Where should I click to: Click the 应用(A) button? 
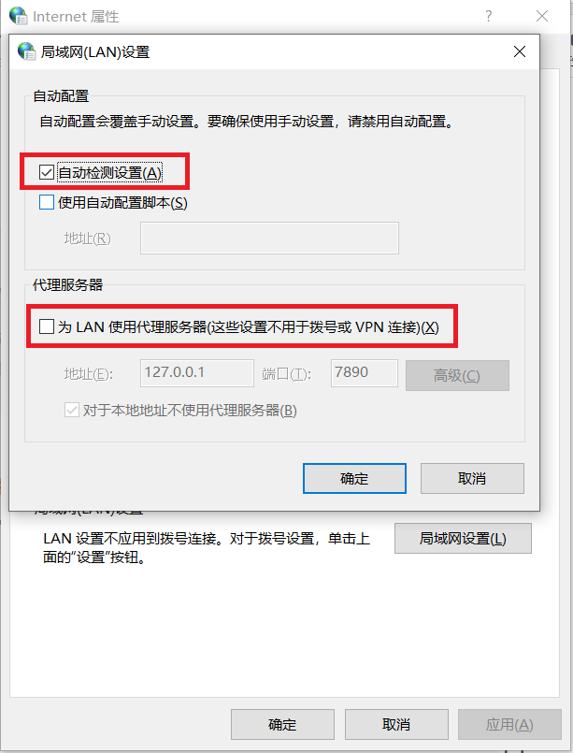(509, 724)
